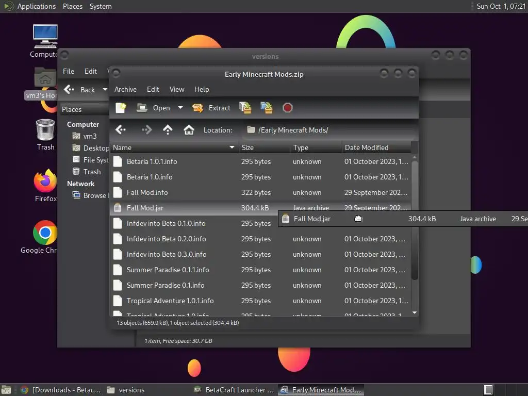Click the Add files to archive icon

coord(245,108)
